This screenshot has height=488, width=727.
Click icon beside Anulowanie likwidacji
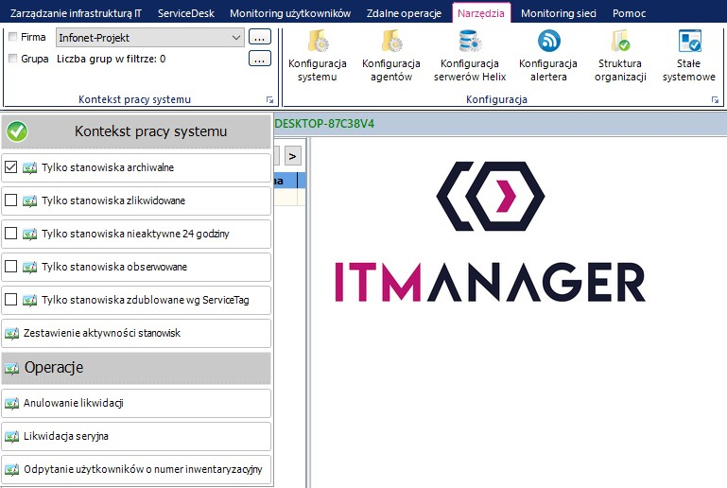[x=12, y=403]
